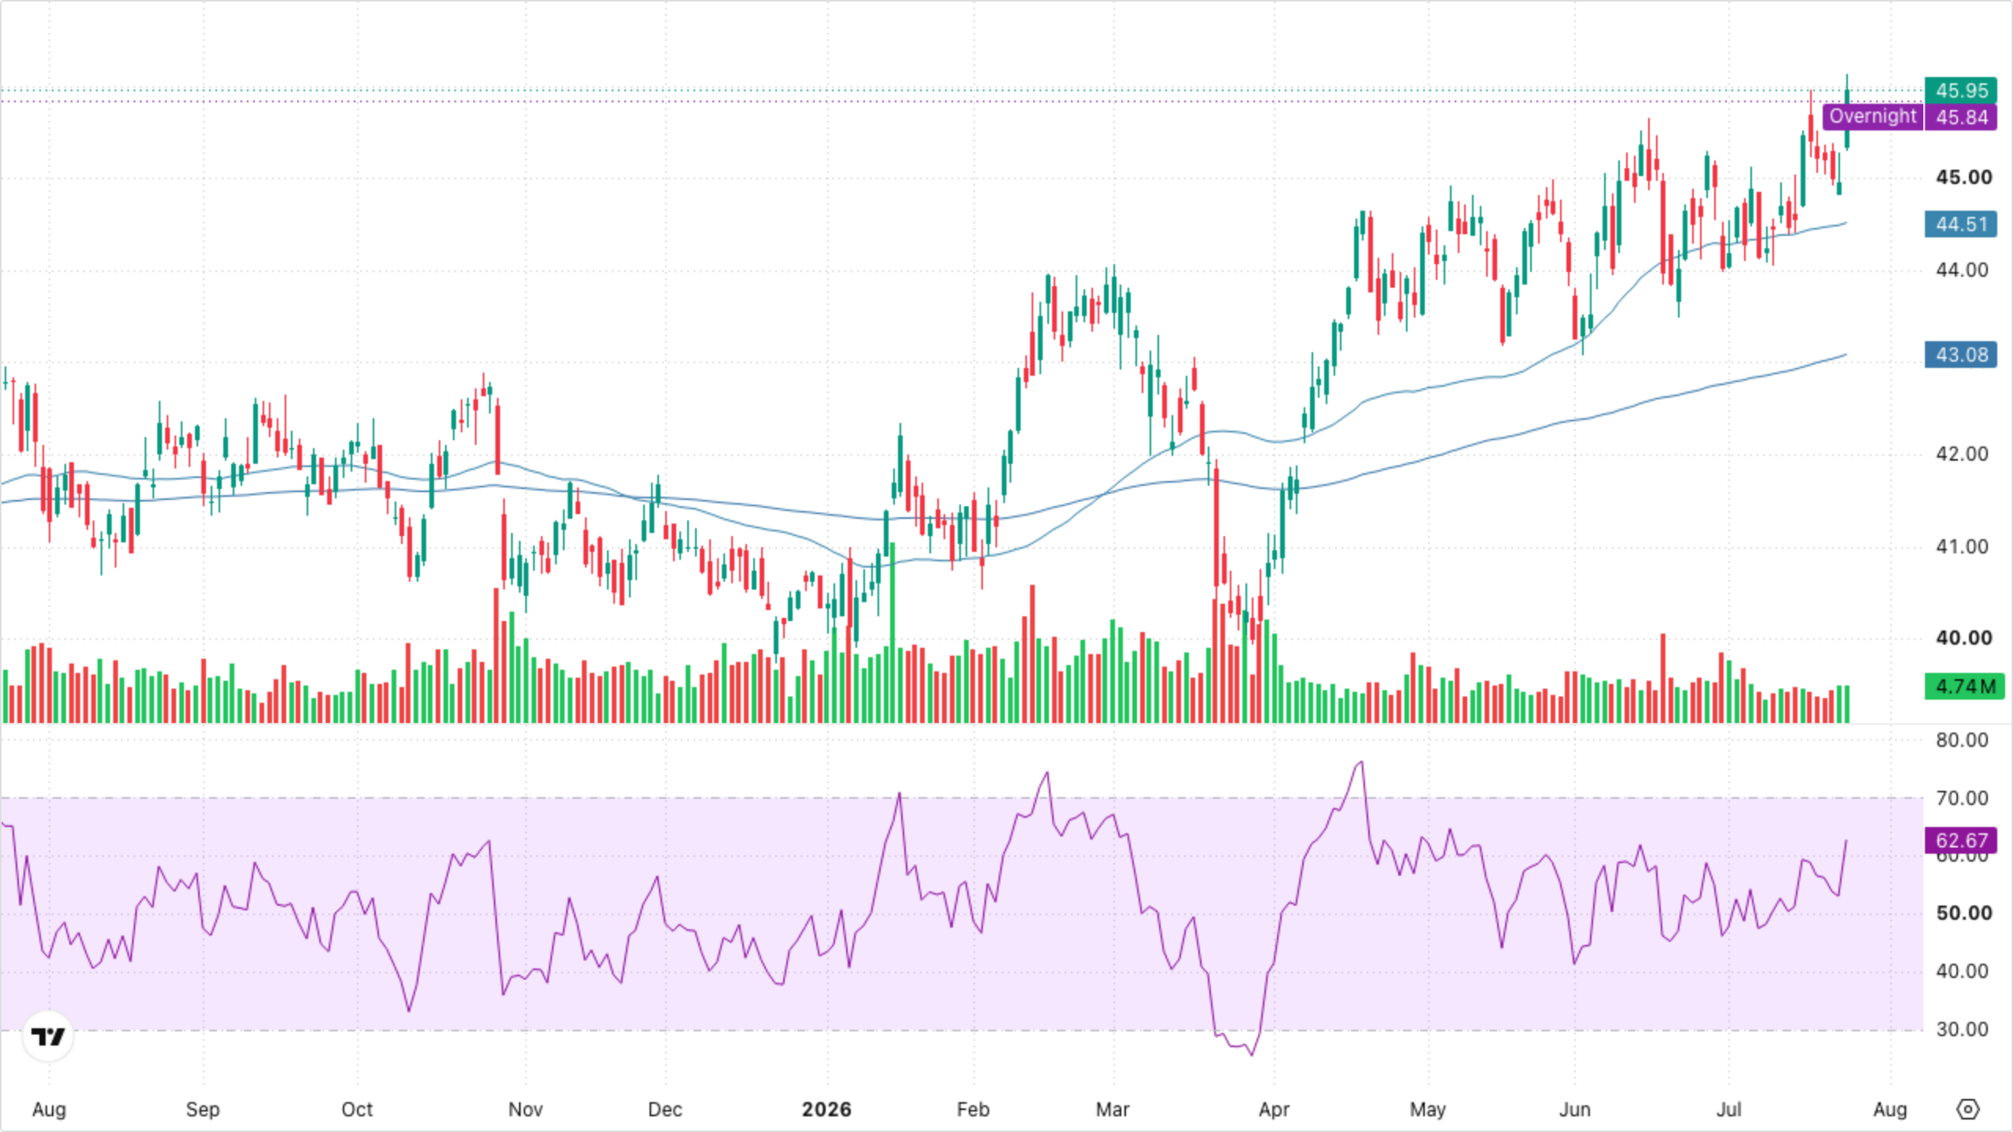
Task: Select the Overnight price tag
Action: point(1872,116)
